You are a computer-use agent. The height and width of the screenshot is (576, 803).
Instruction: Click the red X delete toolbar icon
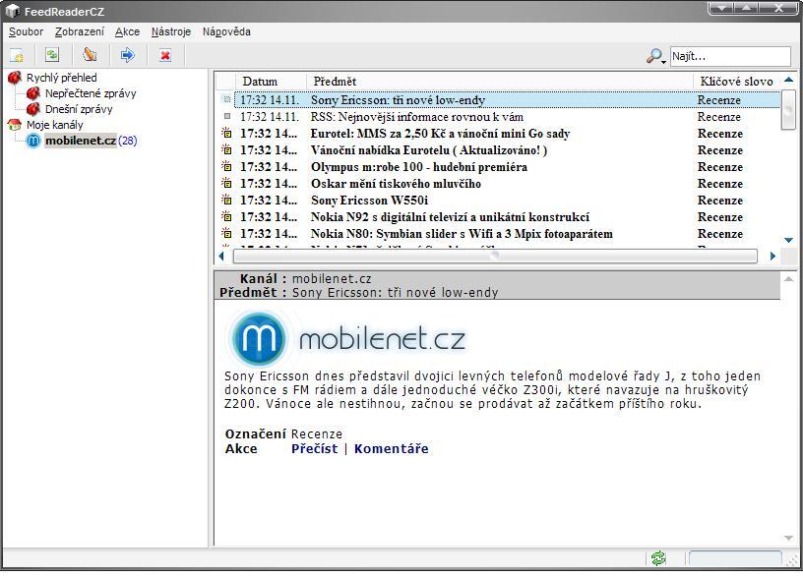tap(165, 56)
